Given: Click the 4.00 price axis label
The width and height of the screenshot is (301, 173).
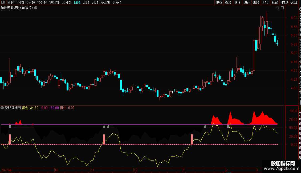Looking at the screenshot, I should pyautogui.click(x=294, y=88).
